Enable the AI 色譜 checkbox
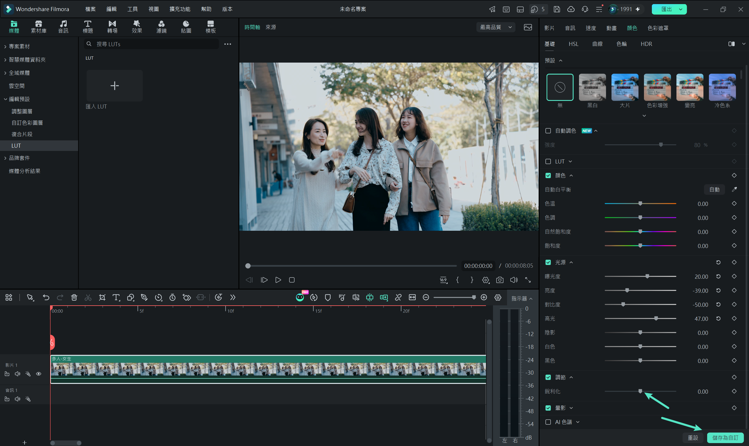 (x=548, y=422)
